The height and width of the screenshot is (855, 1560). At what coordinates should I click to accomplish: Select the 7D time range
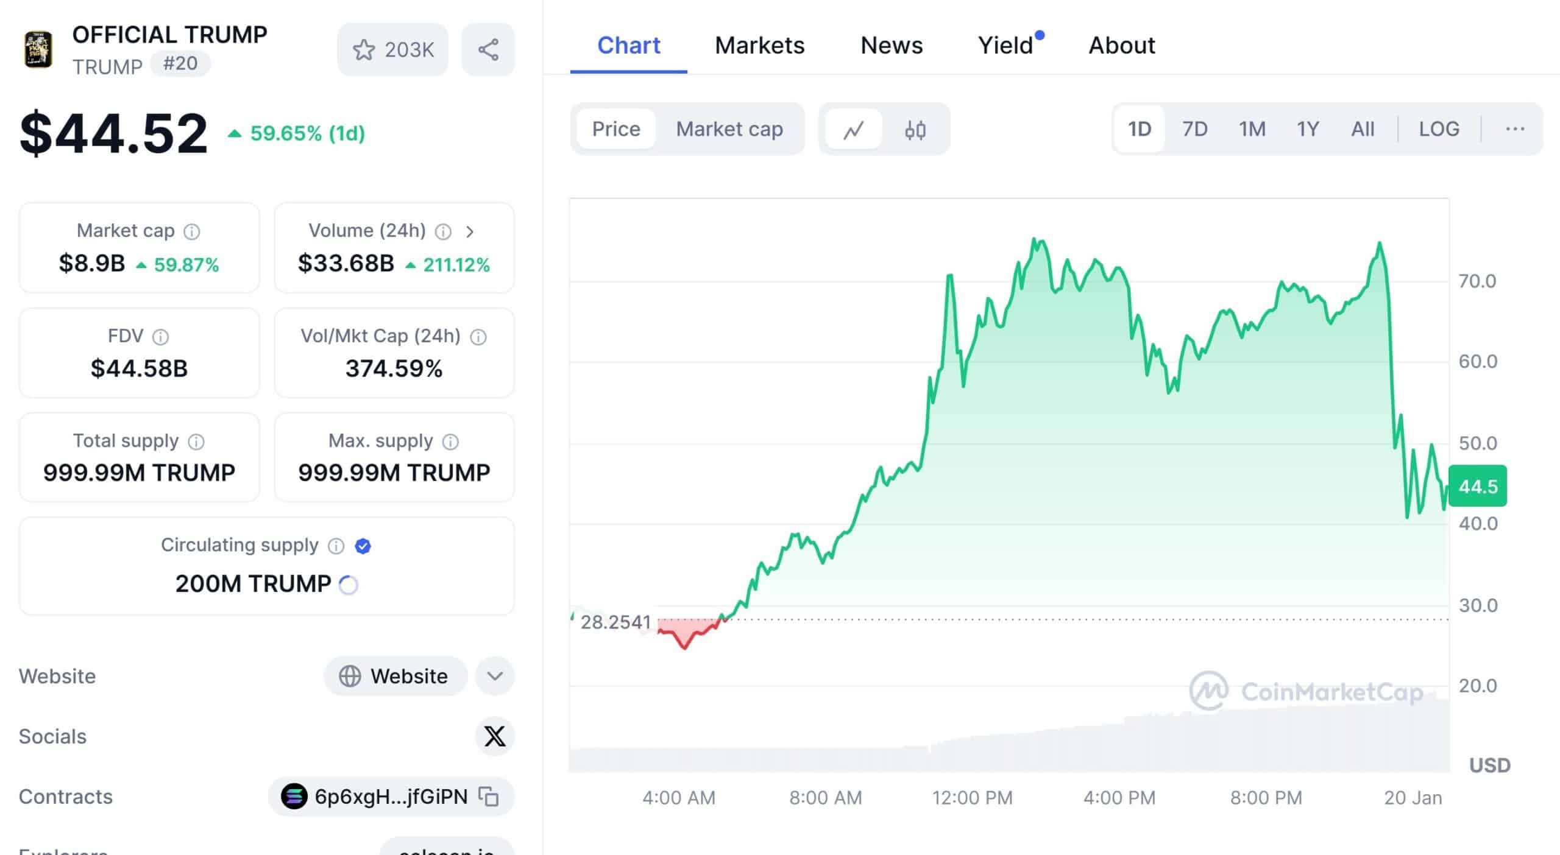click(1194, 129)
